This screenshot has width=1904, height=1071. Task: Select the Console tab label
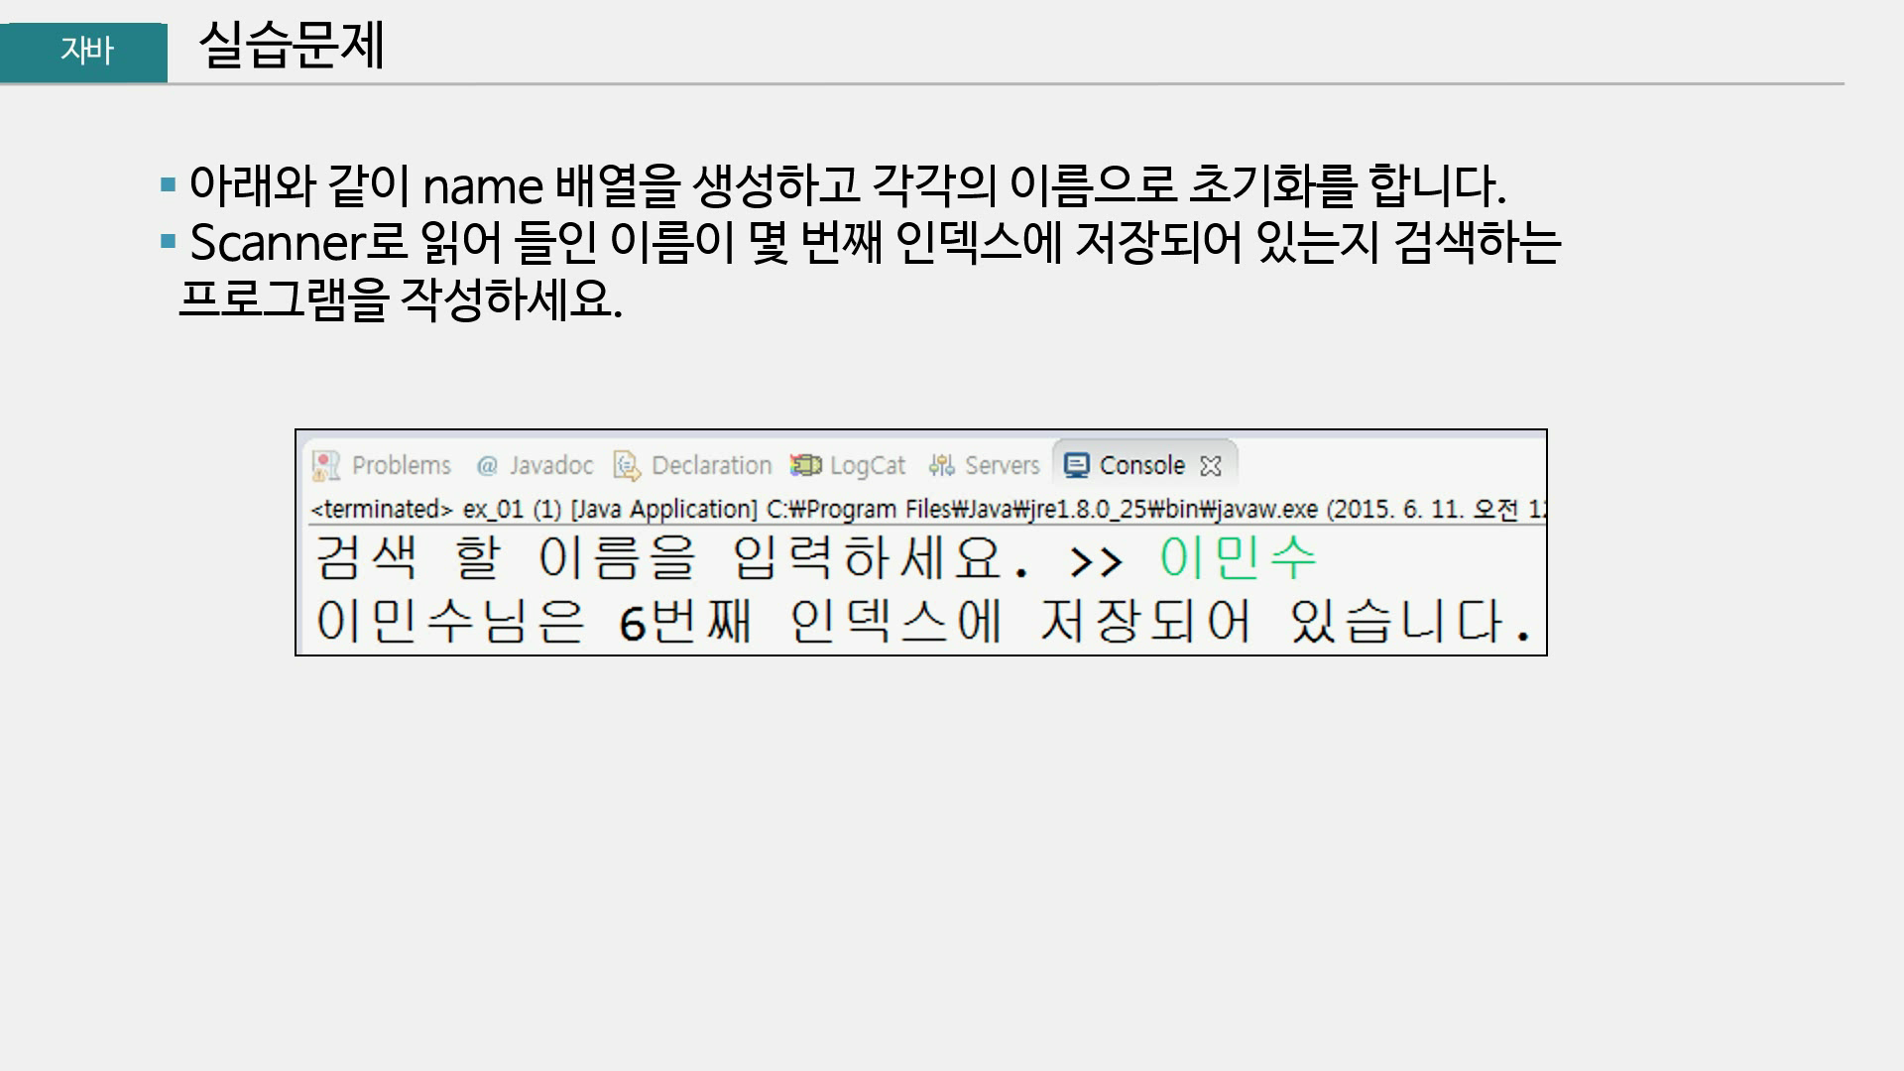pos(1141,465)
